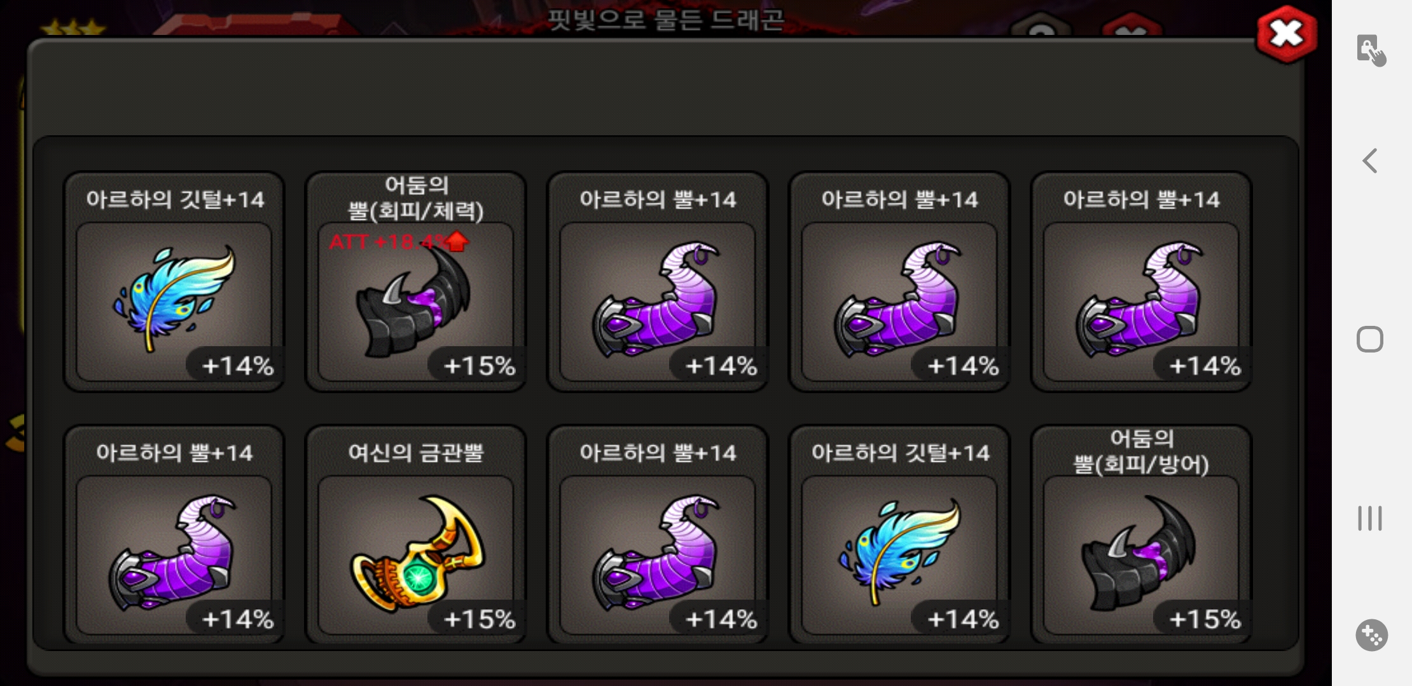Select the 어둠의 뿔(회피/방어) horn item

pos(1141,535)
